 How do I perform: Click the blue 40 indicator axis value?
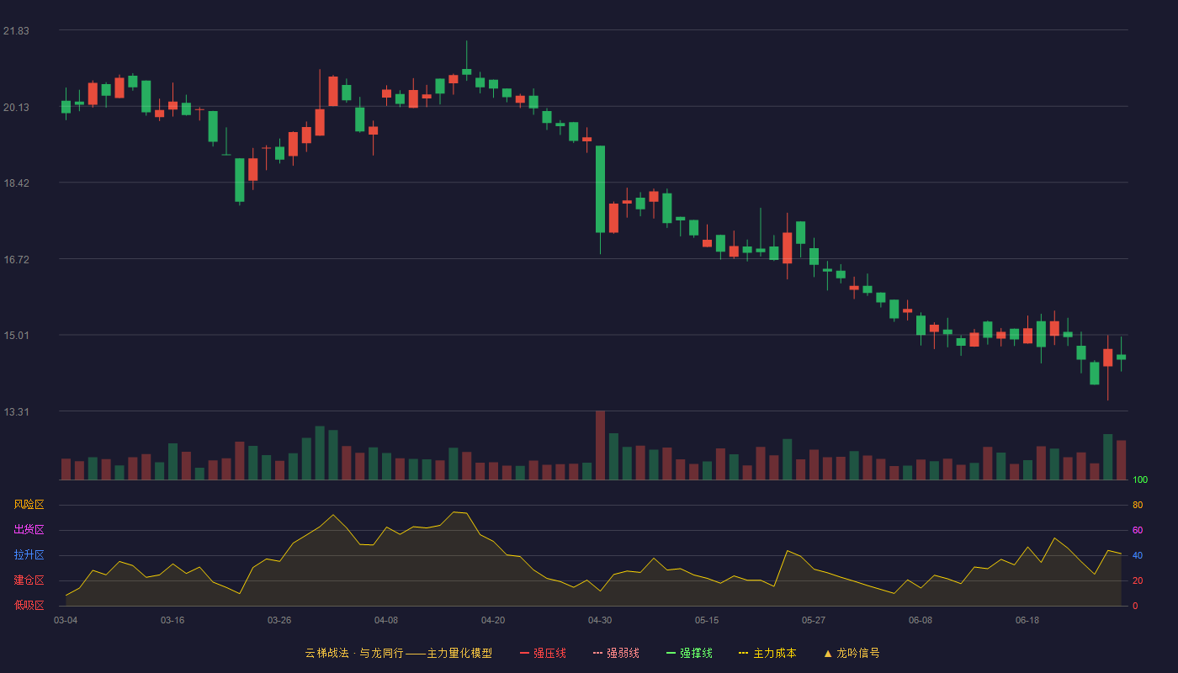tap(1138, 555)
